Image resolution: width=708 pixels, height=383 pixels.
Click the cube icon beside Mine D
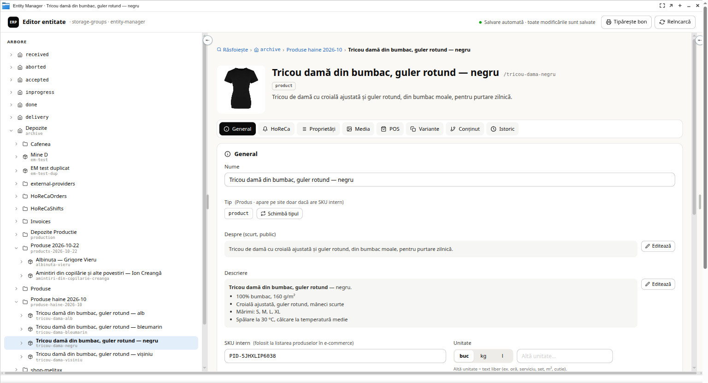click(x=25, y=157)
